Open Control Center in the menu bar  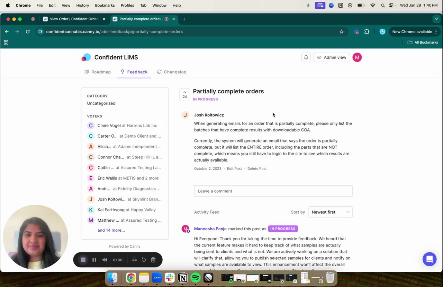(x=391, y=5)
